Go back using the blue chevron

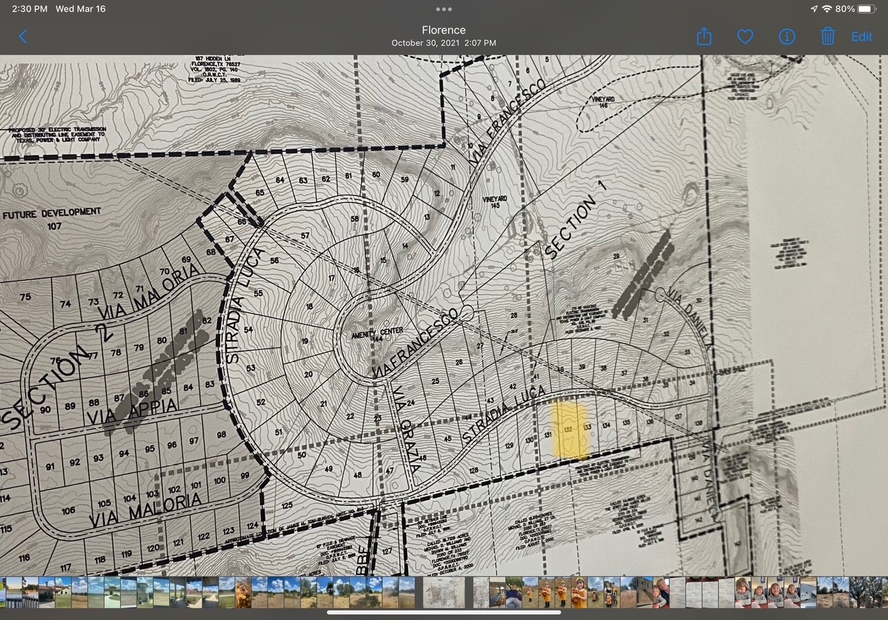point(23,37)
